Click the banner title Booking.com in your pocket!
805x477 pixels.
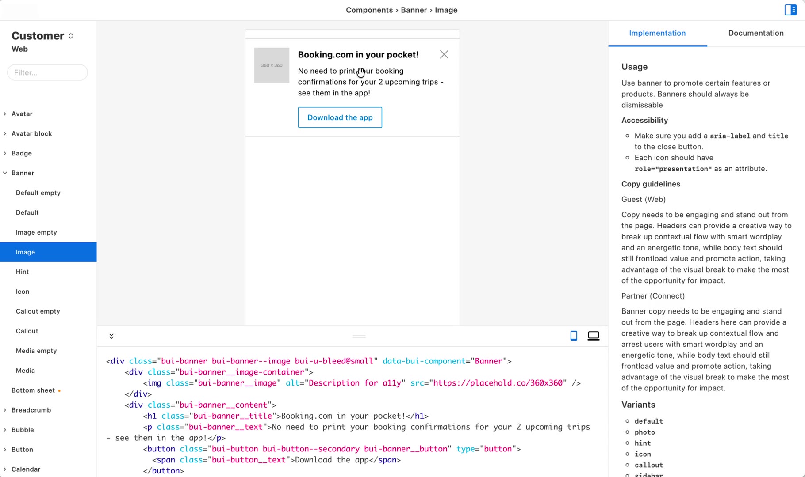coord(358,54)
